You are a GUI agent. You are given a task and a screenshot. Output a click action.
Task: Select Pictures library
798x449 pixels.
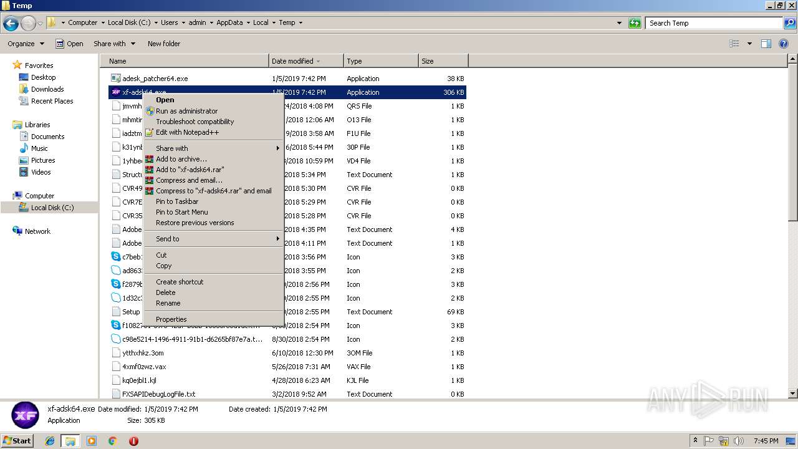[43, 160]
